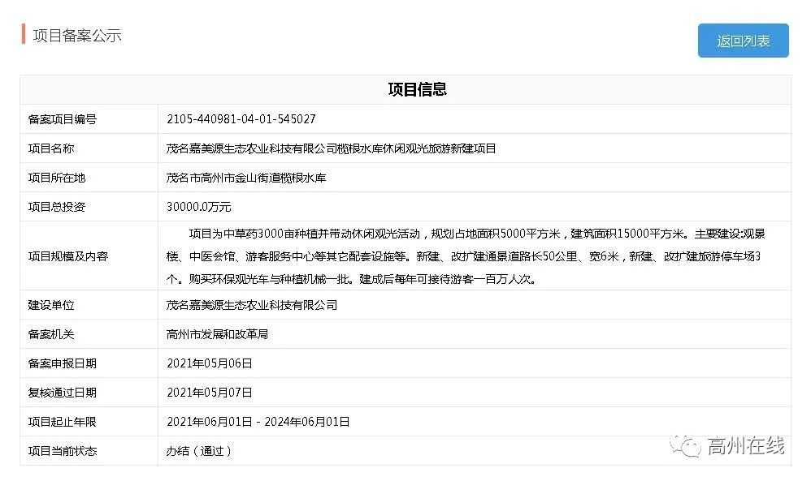Viewport: 811px width, 481px height.
Task: Click the 项目所在地 label
Action: [56, 178]
